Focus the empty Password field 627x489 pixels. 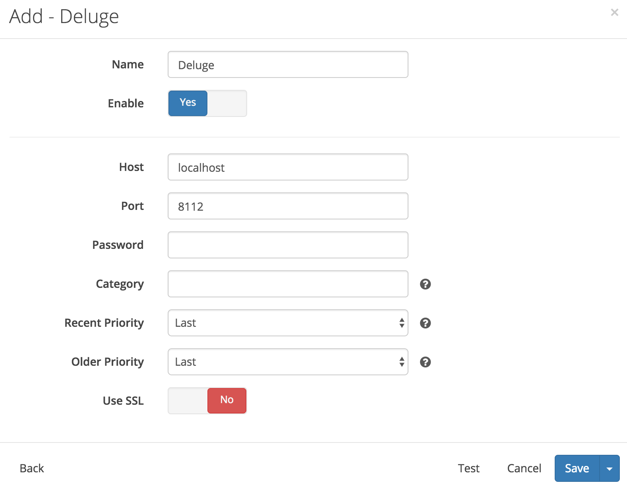click(288, 245)
